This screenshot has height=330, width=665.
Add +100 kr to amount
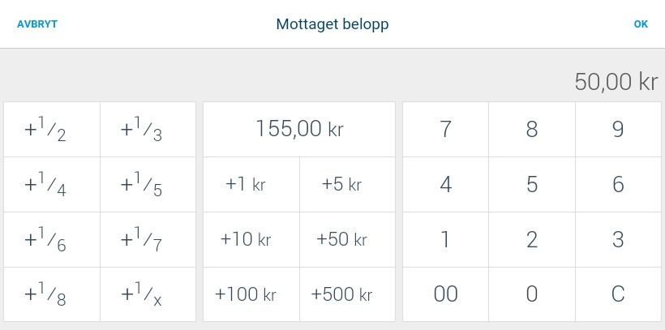pos(251,294)
